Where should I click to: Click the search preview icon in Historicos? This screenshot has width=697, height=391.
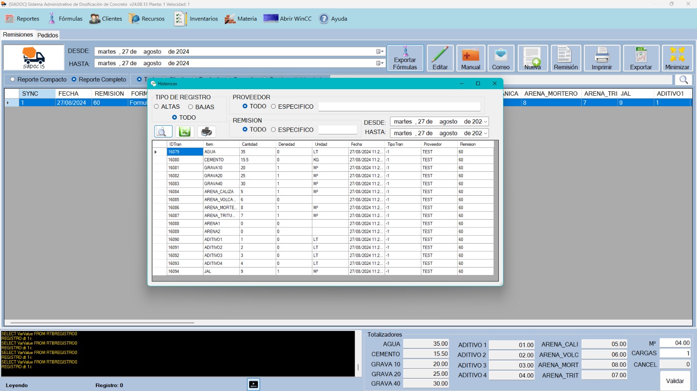163,132
